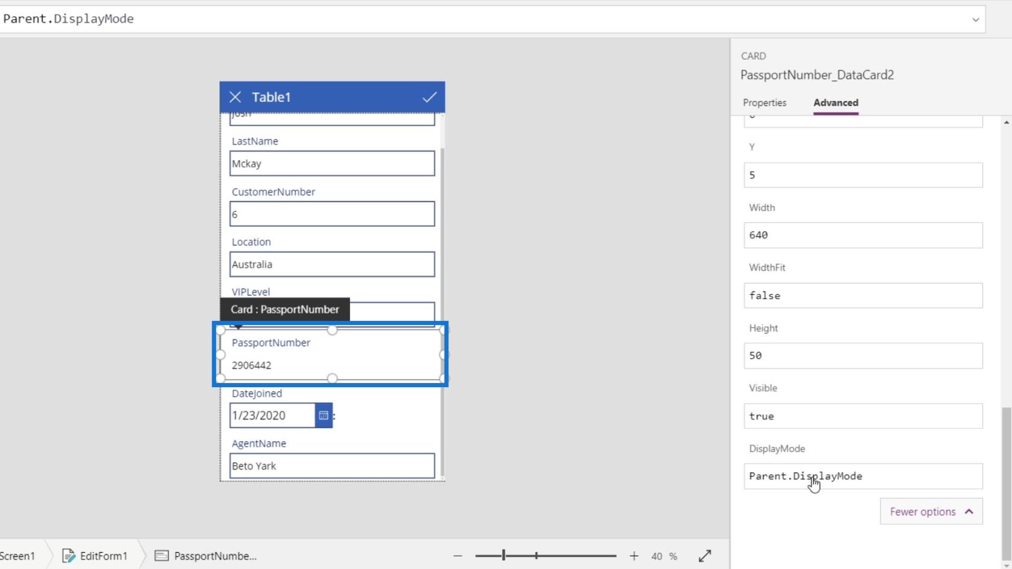Click the PassportNumber_DataCard2 card name

(x=817, y=75)
